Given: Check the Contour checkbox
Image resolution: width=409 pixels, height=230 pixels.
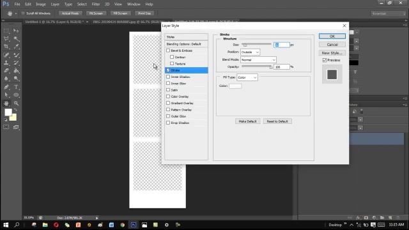Looking at the screenshot, I should click(x=172, y=57).
